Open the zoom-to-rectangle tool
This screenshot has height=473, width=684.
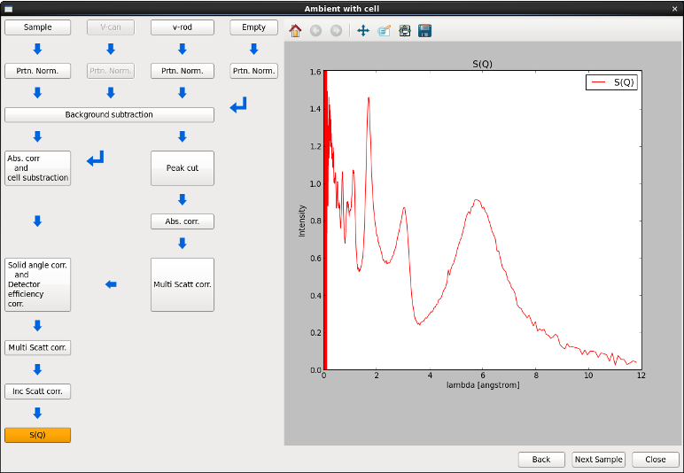(x=384, y=30)
